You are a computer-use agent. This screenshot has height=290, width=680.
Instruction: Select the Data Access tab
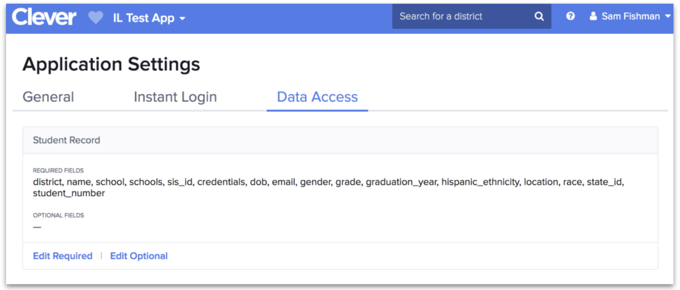[317, 97]
